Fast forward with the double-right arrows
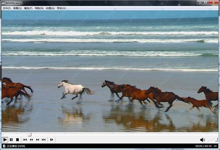Viewport: 220px width, 150px height. [37, 139]
